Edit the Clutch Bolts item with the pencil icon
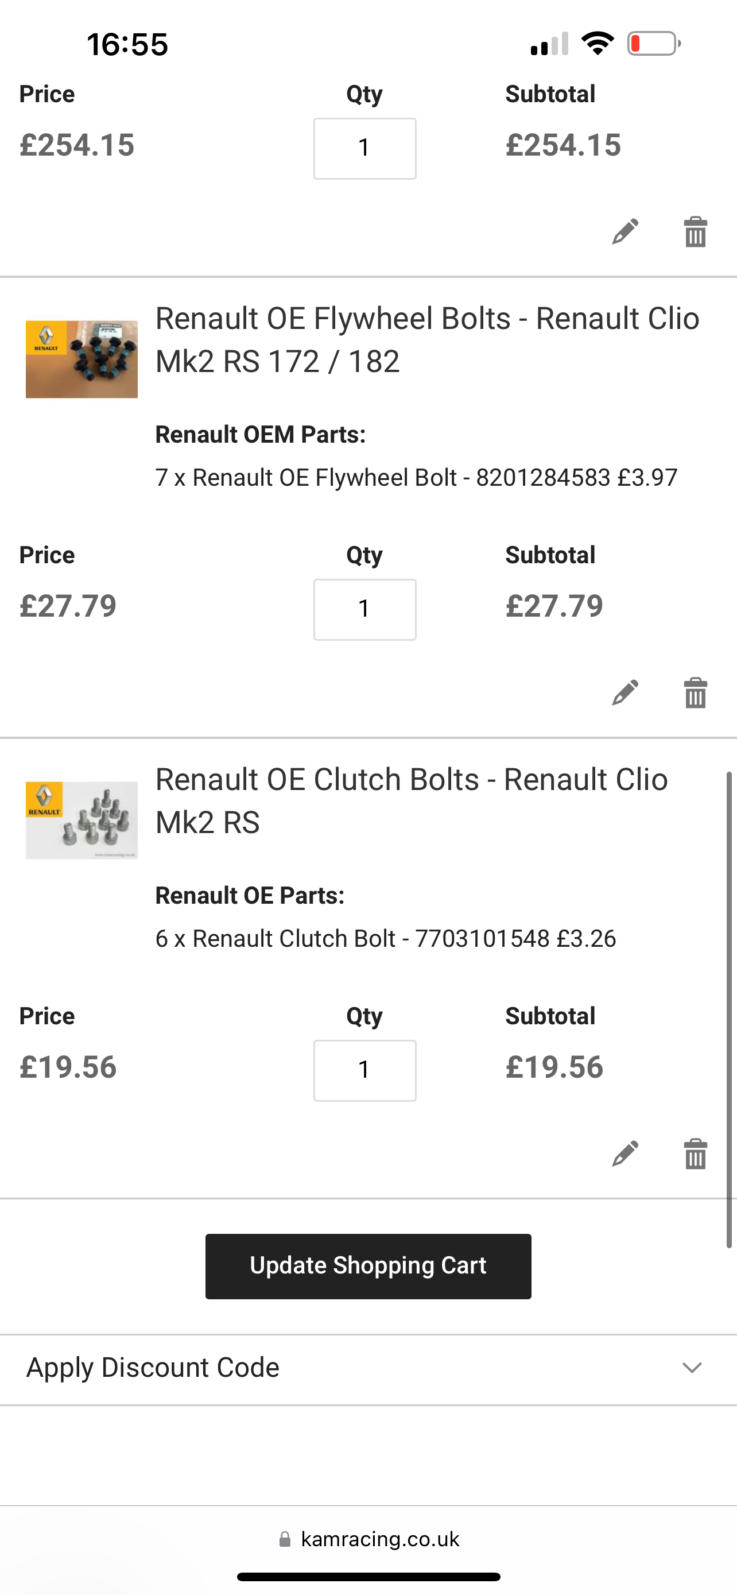The height and width of the screenshot is (1595, 737). pos(625,1153)
